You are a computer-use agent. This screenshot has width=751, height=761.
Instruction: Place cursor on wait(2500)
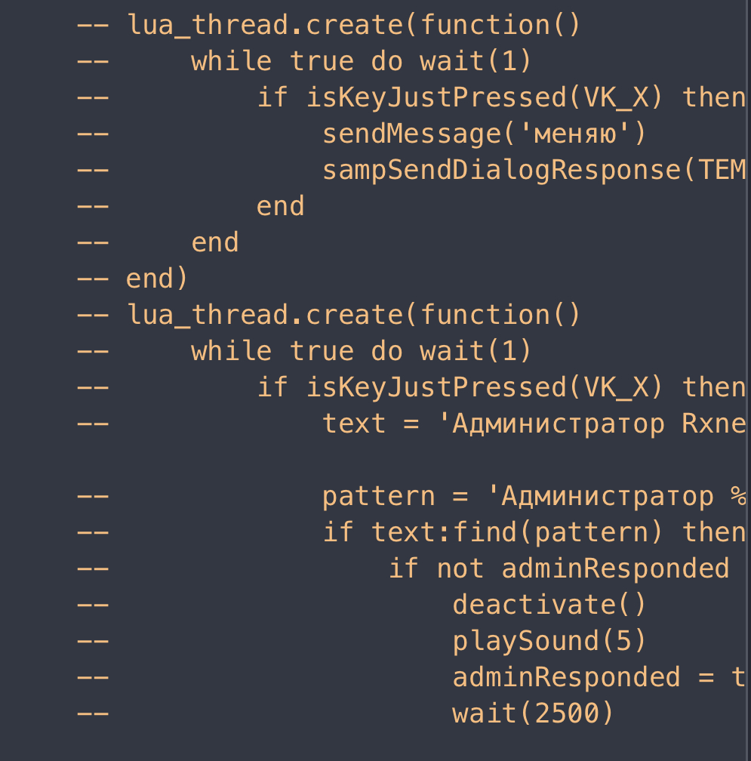[533, 713]
